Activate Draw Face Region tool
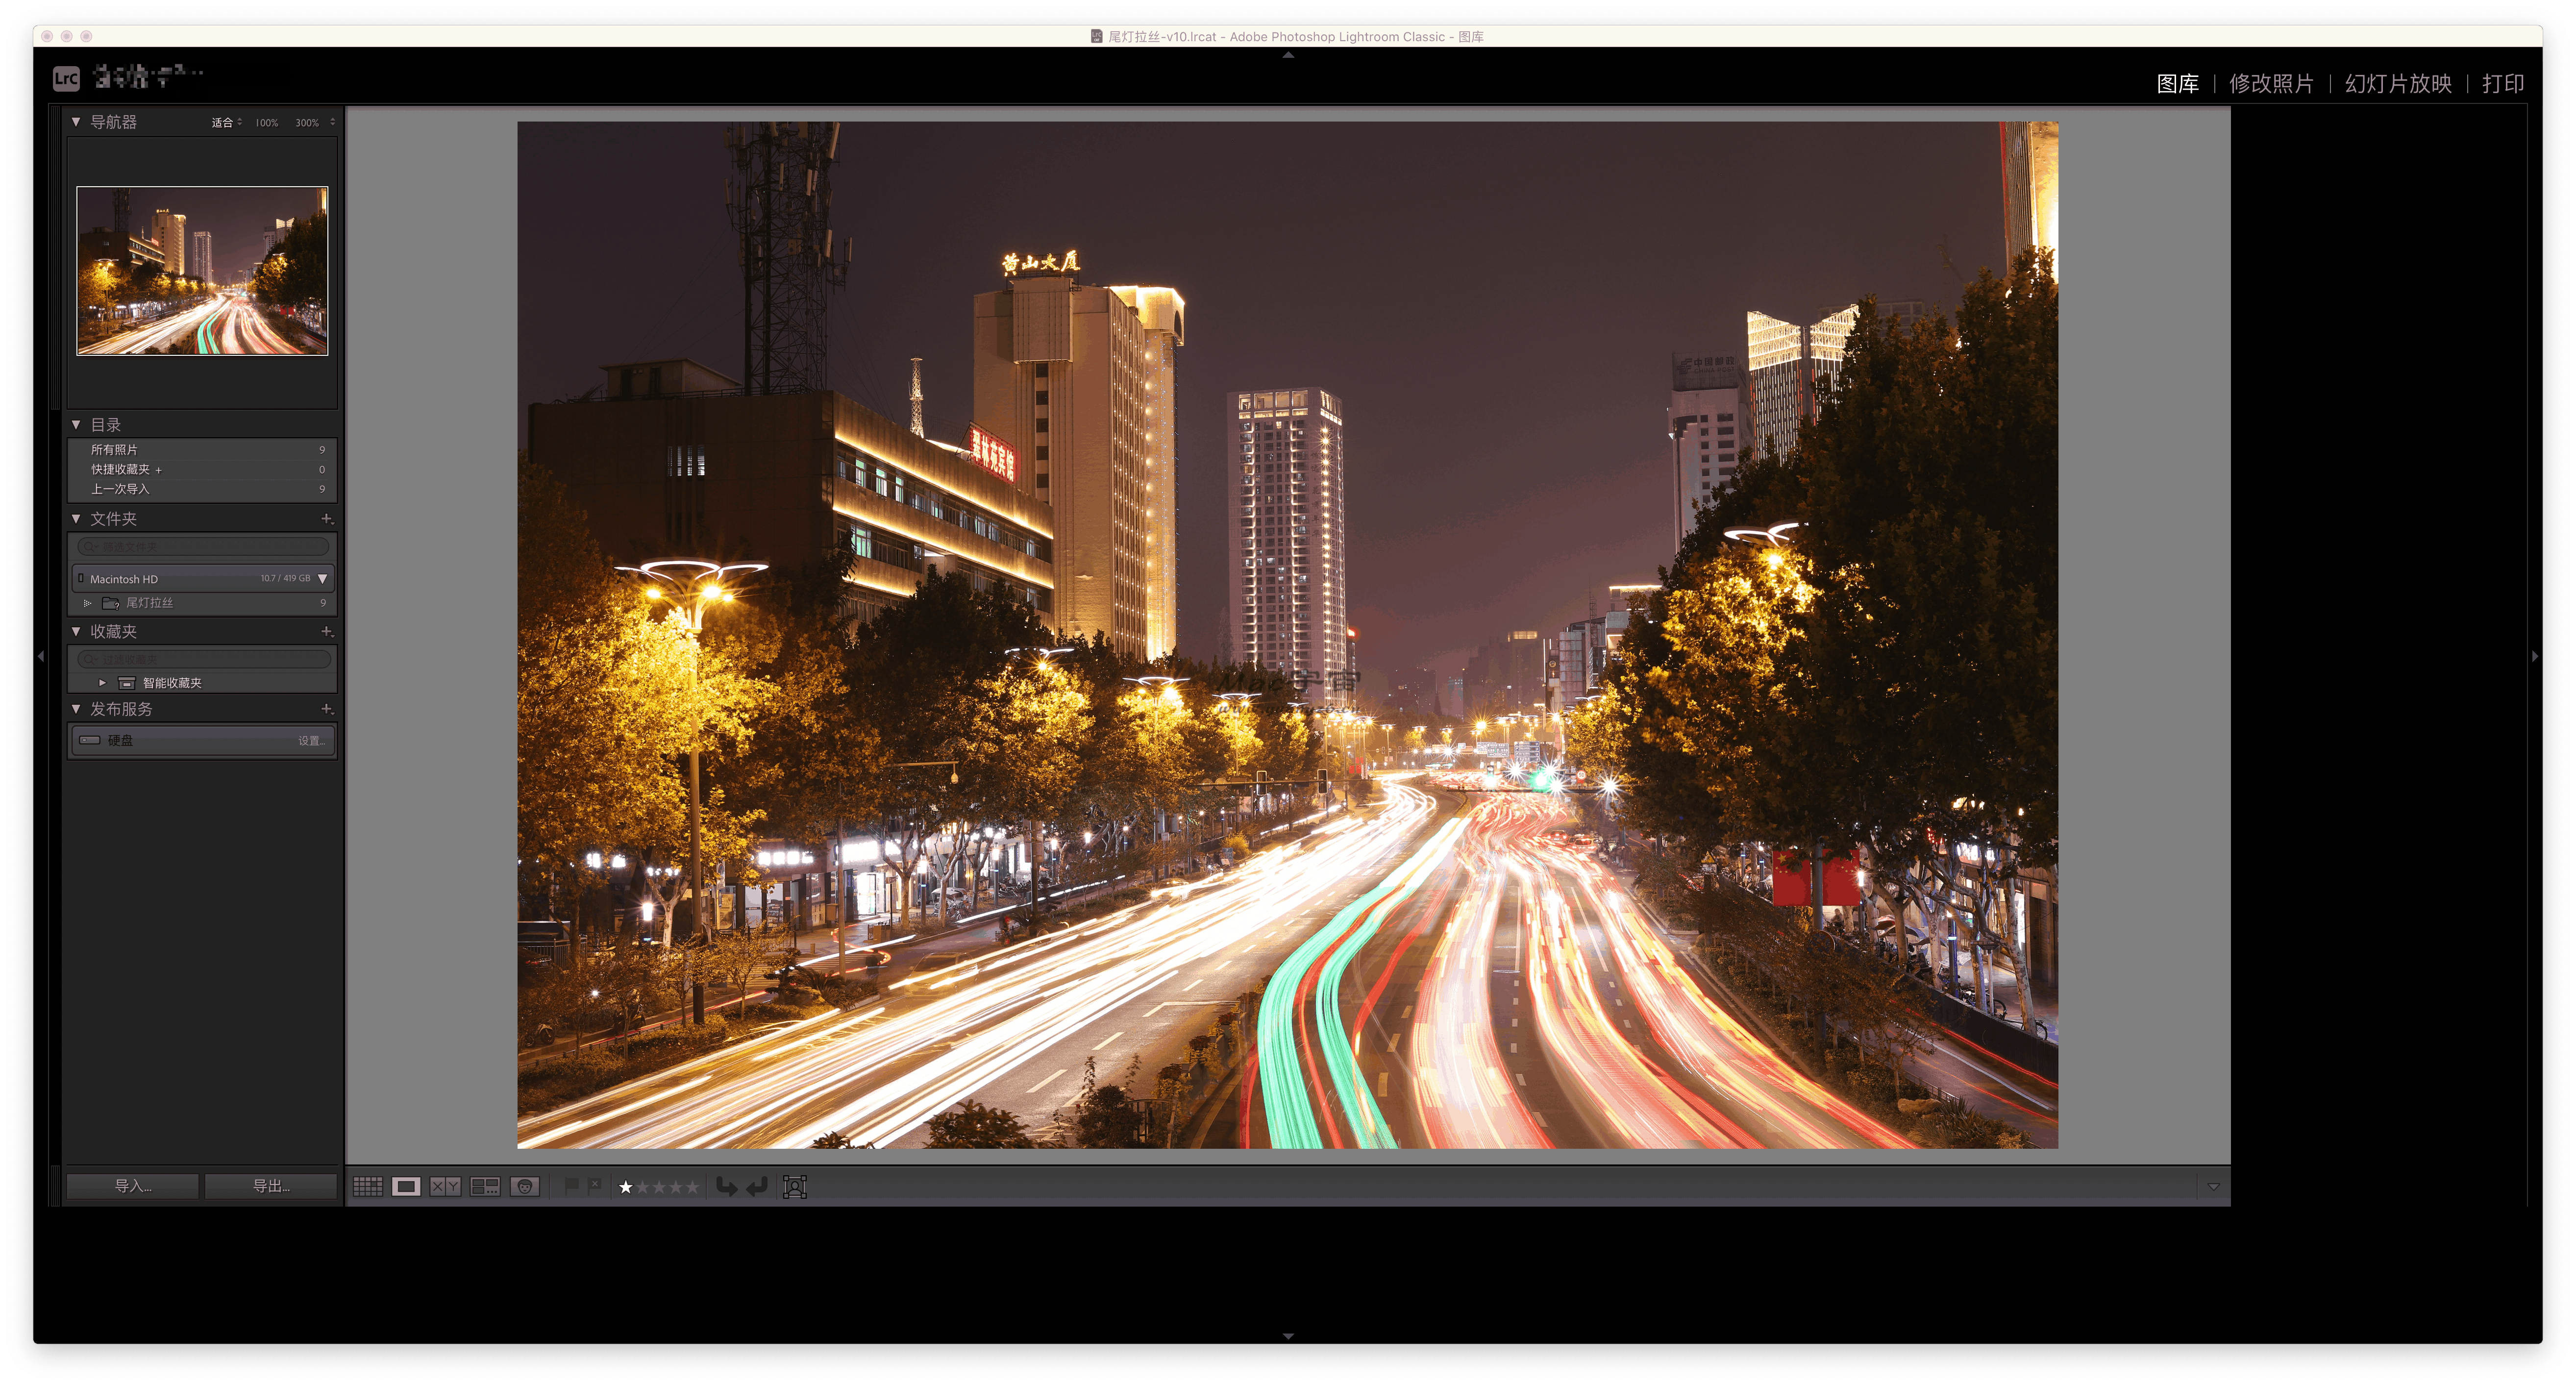This screenshot has height=1385, width=2576. pyautogui.click(x=795, y=1187)
